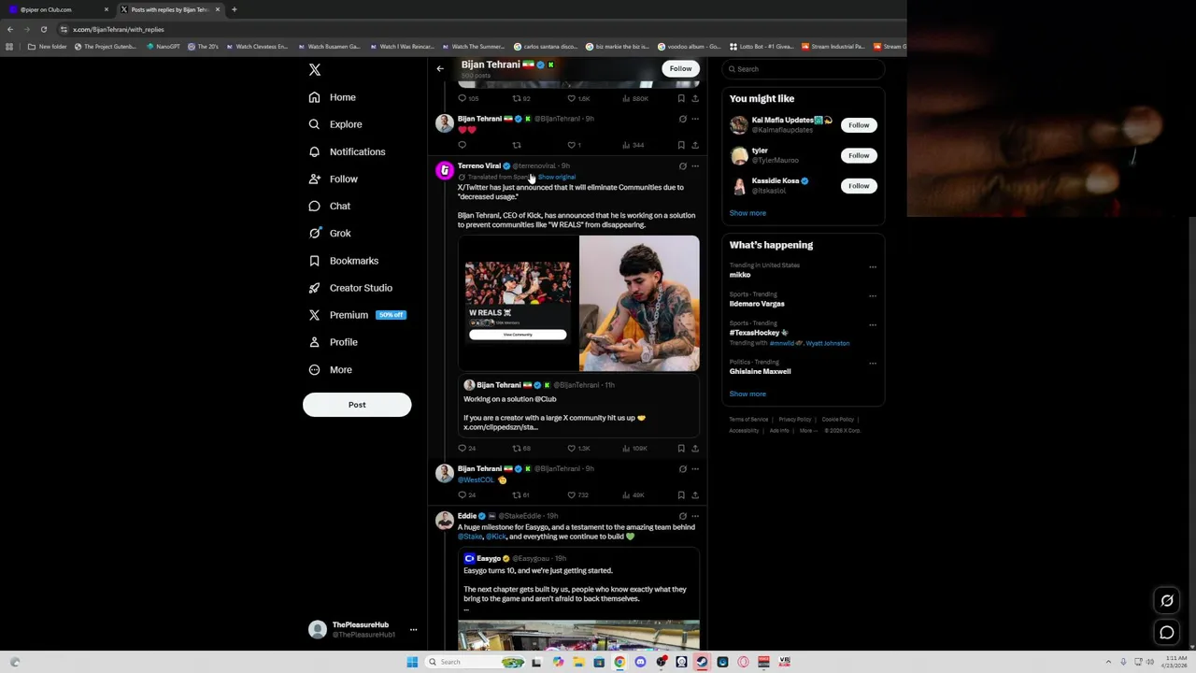Screen dimensions: 1196x673
Task: Follow Kai Mafia Updates
Action: (859, 125)
